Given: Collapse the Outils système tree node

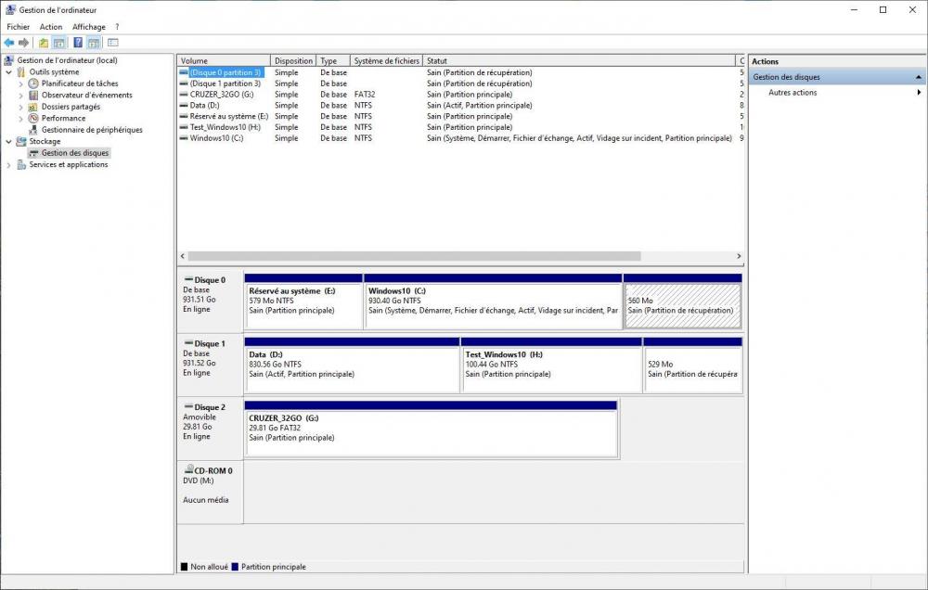Looking at the screenshot, I should 9,72.
